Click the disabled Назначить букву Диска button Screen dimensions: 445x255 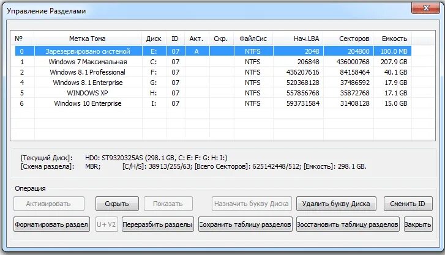(252, 204)
